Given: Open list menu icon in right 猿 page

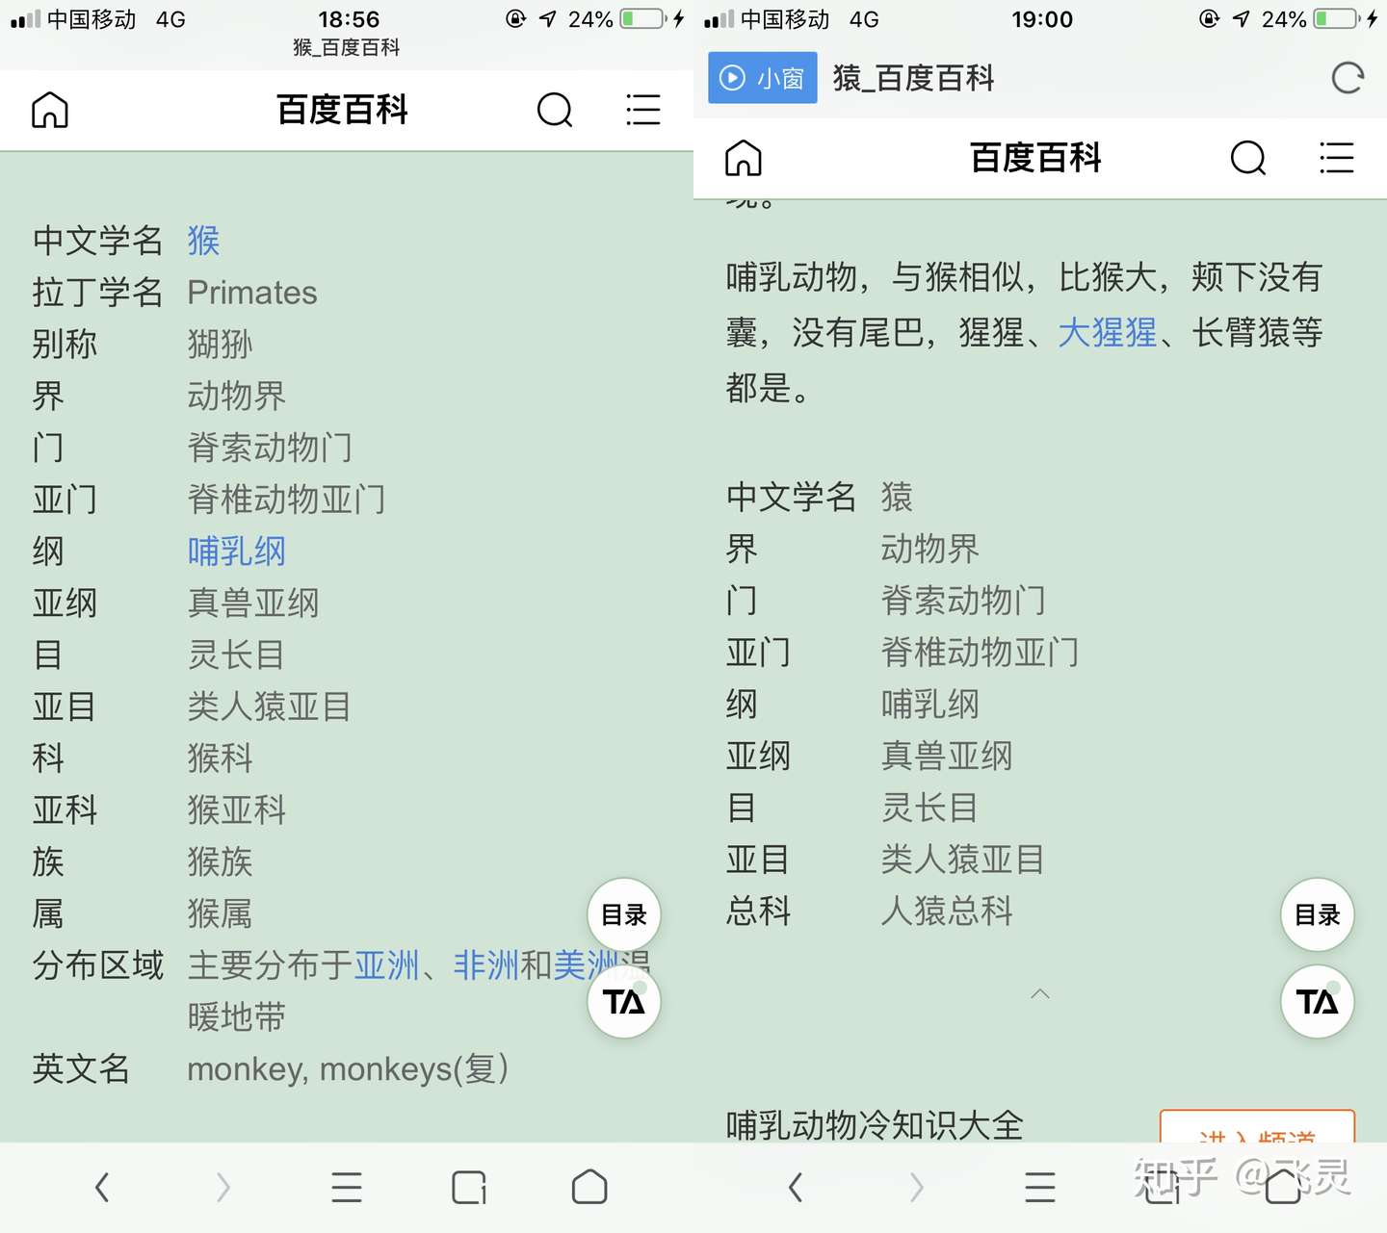Looking at the screenshot, I should (x=1336, y=158).
